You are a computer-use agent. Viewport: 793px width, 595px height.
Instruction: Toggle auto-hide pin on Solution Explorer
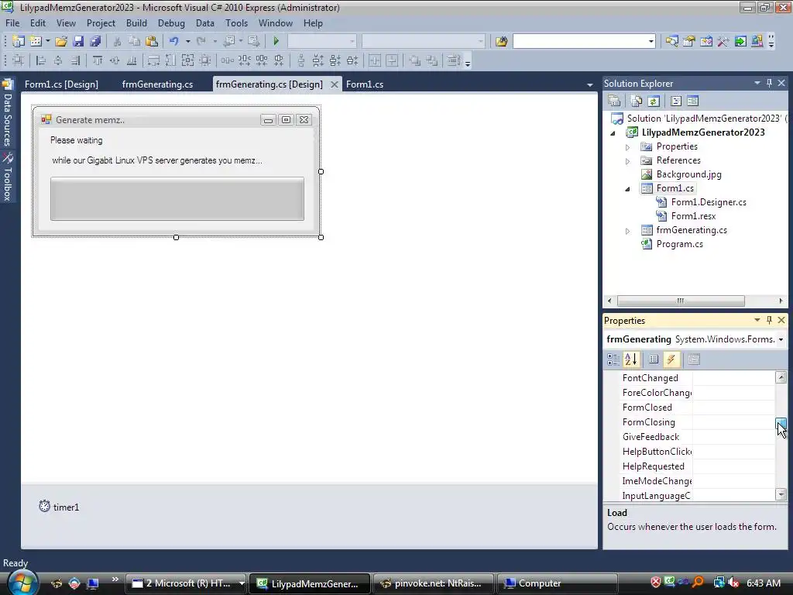(769, 83)
